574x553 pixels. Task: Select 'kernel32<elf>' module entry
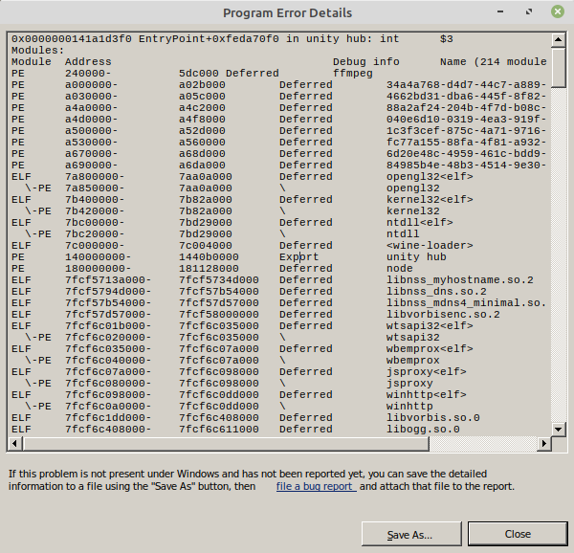[430, 199]
